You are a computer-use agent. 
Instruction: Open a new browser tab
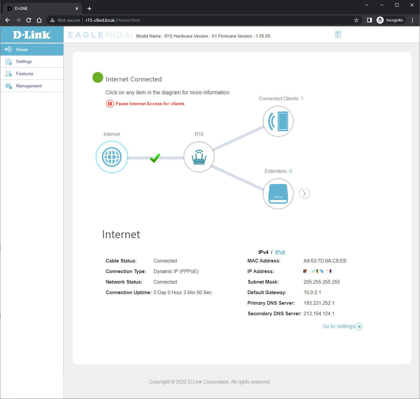point(89,9)
